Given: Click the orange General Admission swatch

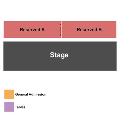Looking at the screenshot, I should [9, 94].
